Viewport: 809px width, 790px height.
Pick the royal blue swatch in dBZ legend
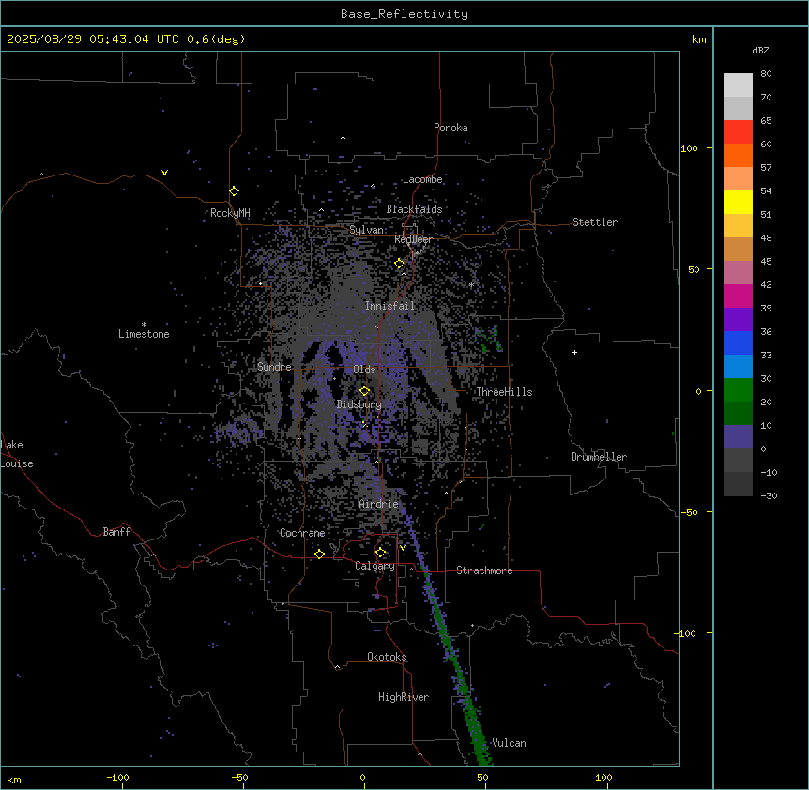tap(738, 342)
